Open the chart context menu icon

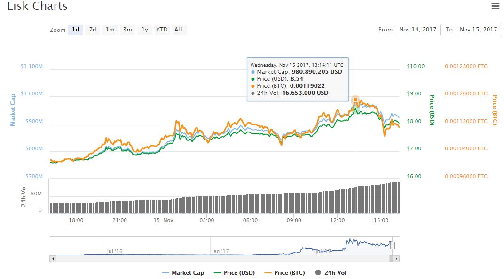coord(495,6)
